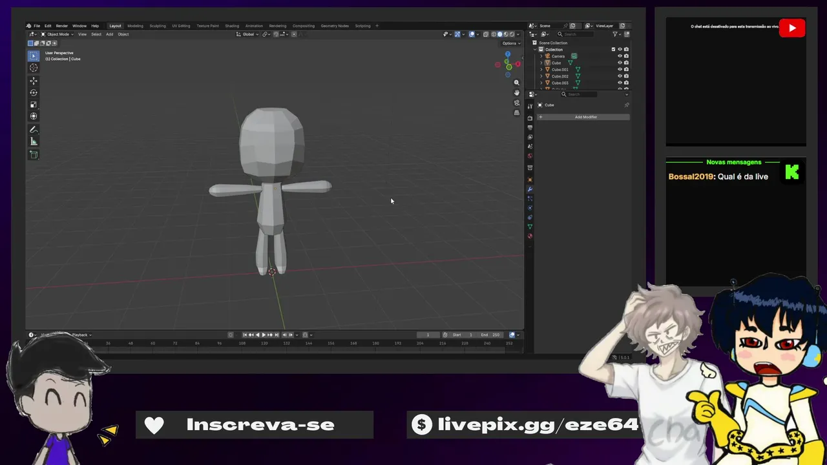The width and height of the screenshot is (827, 465).
Task: Open the Object Data properties tab
Action: (530, 227)
